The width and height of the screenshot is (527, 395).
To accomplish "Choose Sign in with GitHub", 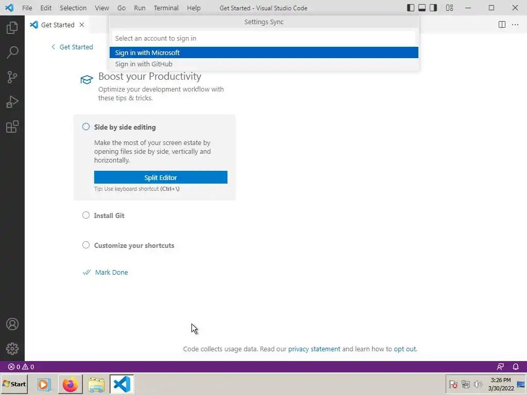I will pyautogui.click(x=264, y=64).
